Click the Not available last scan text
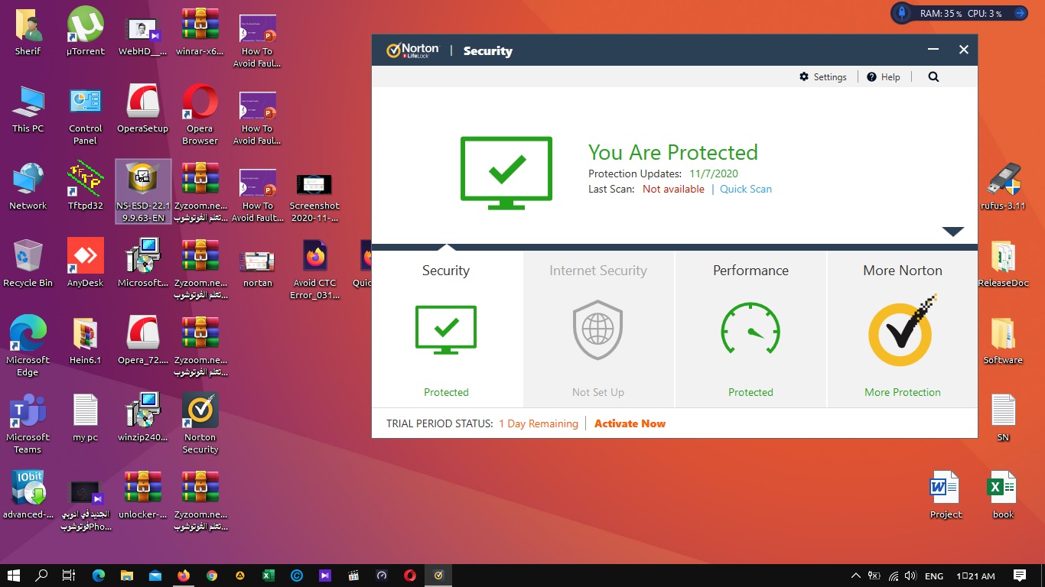Screen dimensions: 1045x587 (673, 189)
